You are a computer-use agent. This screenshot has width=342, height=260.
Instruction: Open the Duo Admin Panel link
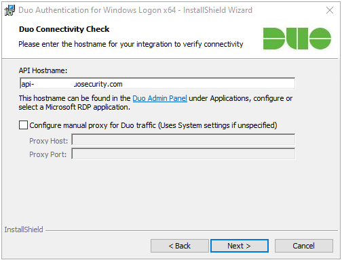pos(159,98)
